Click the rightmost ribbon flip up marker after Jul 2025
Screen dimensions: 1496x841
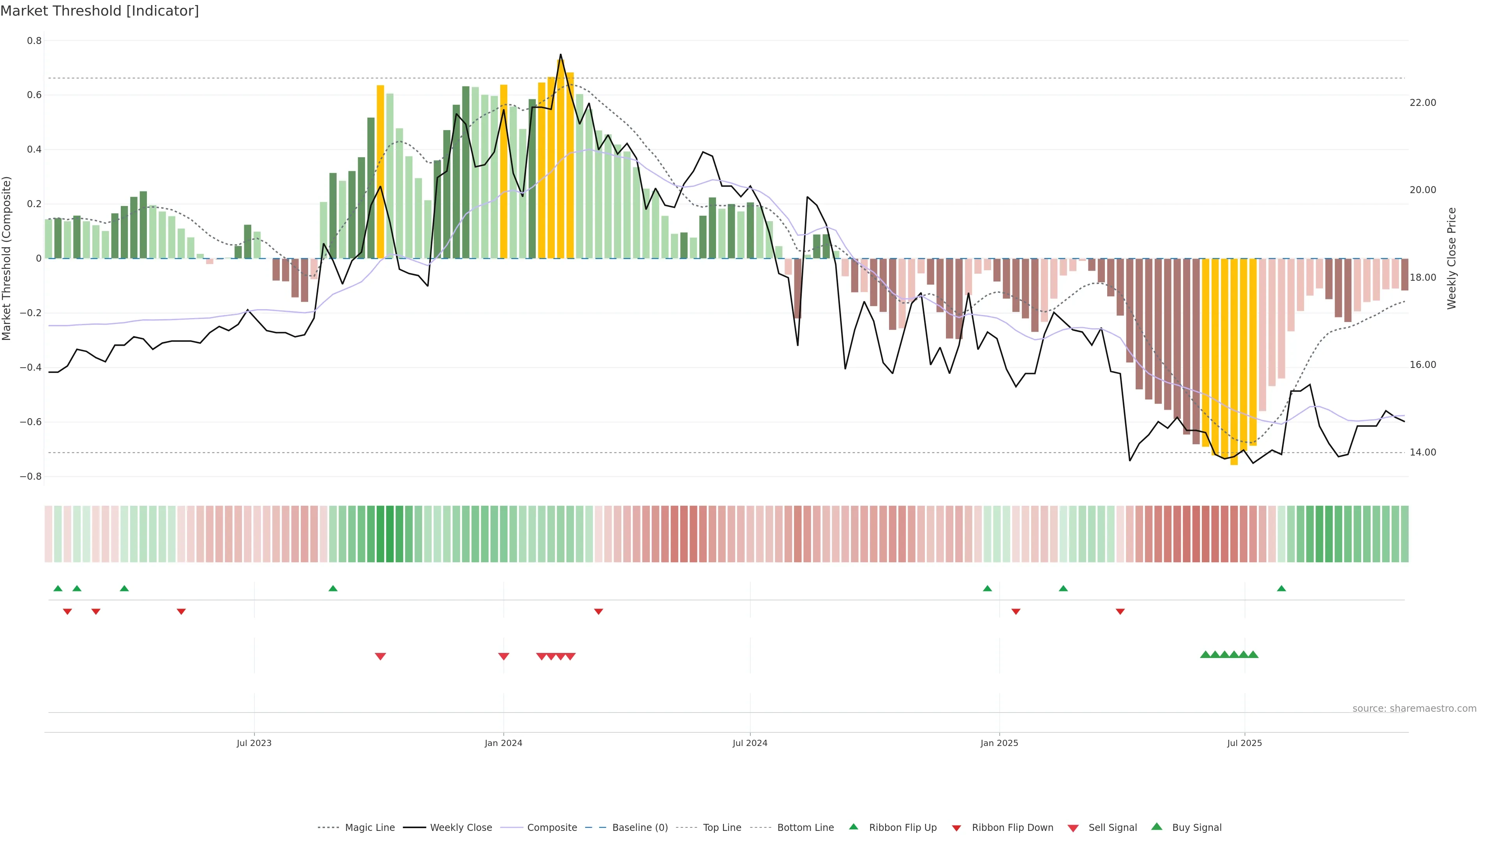1281,589
